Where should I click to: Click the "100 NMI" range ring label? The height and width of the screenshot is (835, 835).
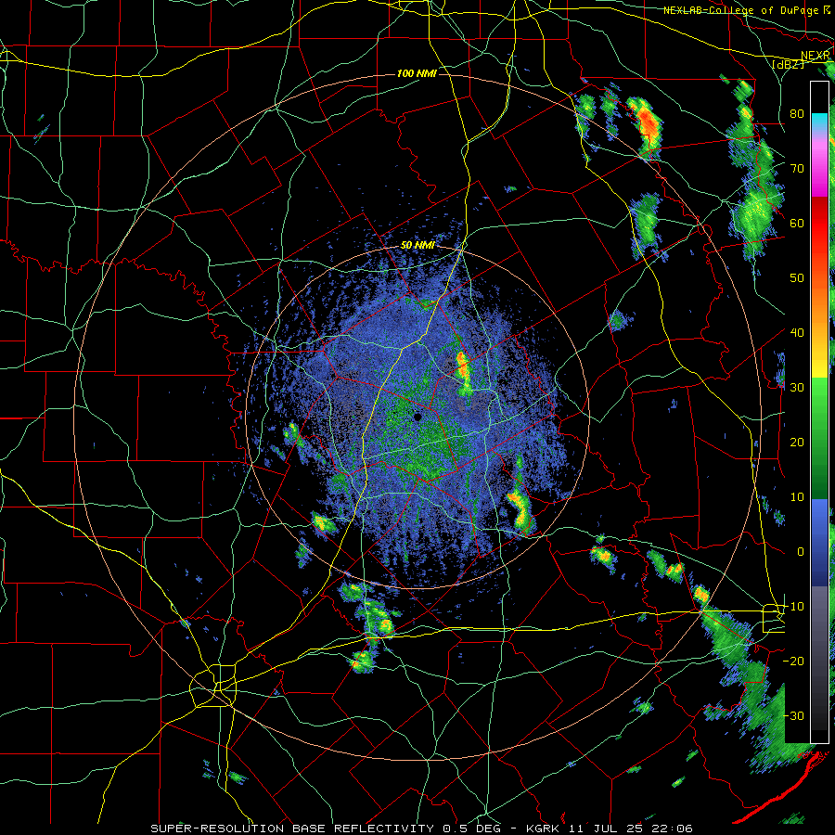[x=417, y=73]
